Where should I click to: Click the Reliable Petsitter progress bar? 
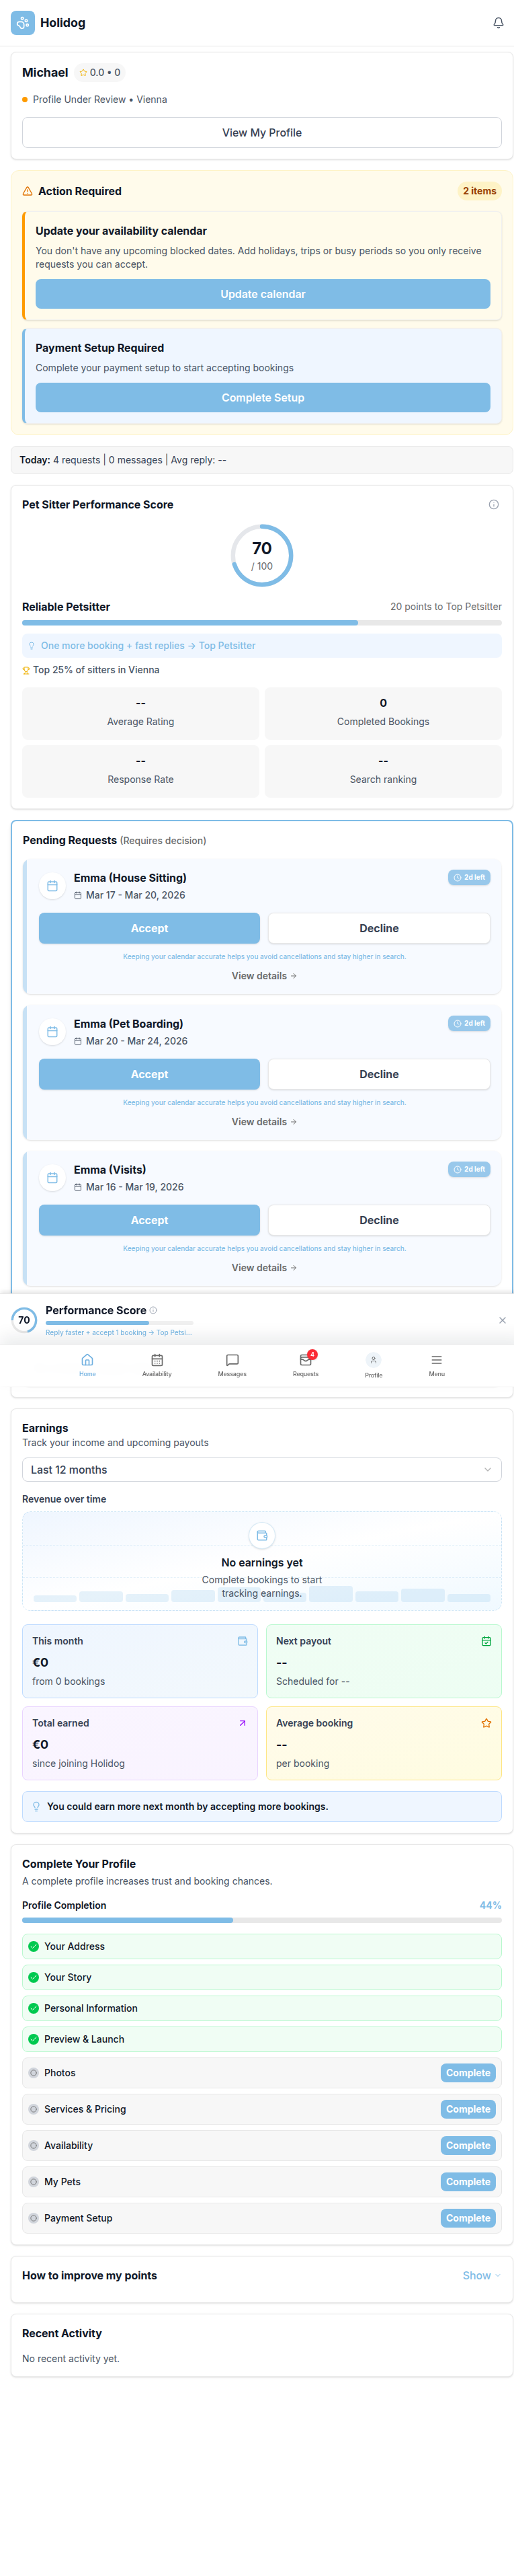[261, 623]
